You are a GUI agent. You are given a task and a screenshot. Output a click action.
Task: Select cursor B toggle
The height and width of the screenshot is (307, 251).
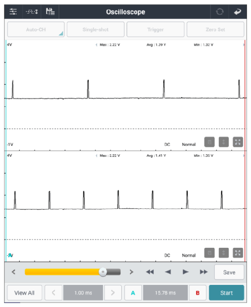click(x=198, y=293)
